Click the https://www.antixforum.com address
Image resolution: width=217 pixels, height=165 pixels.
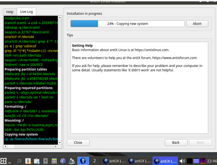(174, 58)
